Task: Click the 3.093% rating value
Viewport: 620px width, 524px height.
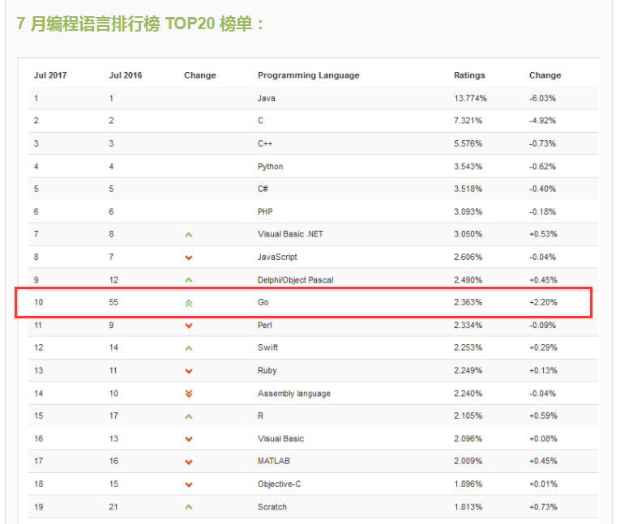Action: [x=468, y=211]
